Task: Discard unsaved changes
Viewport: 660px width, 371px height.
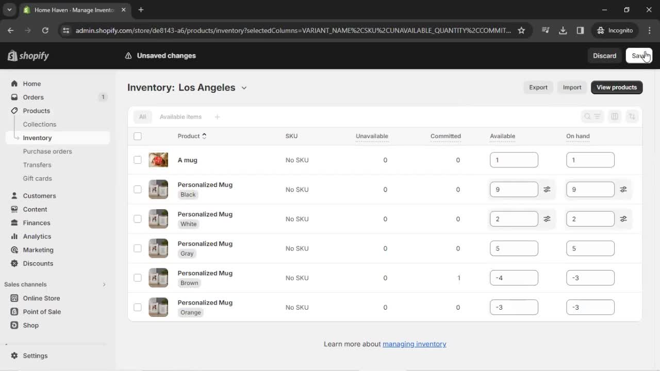Action: (x=604, y=56)
